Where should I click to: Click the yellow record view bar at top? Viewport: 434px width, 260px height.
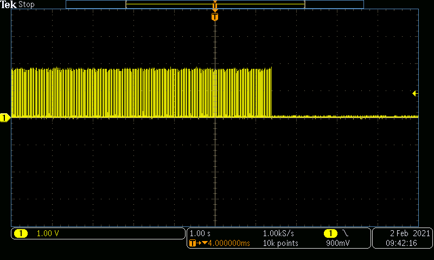click(x=215, y=4)
